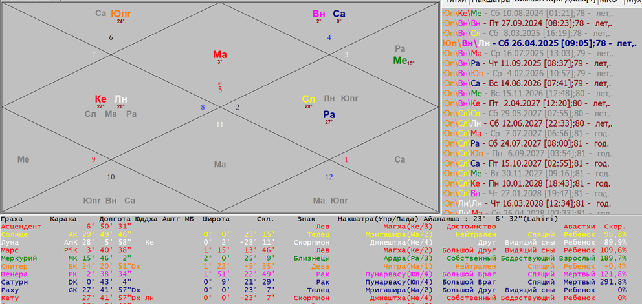This screenshot has height=304, width=642.
Task: Click the Луна row label
Action: pos(9,242)
